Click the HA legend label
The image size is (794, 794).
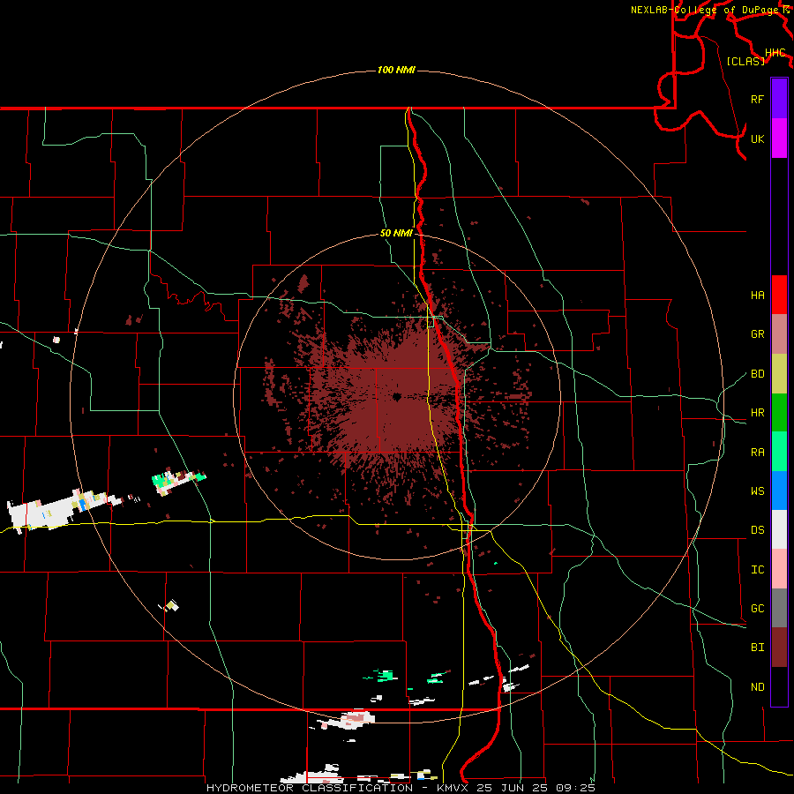[758, 296]
